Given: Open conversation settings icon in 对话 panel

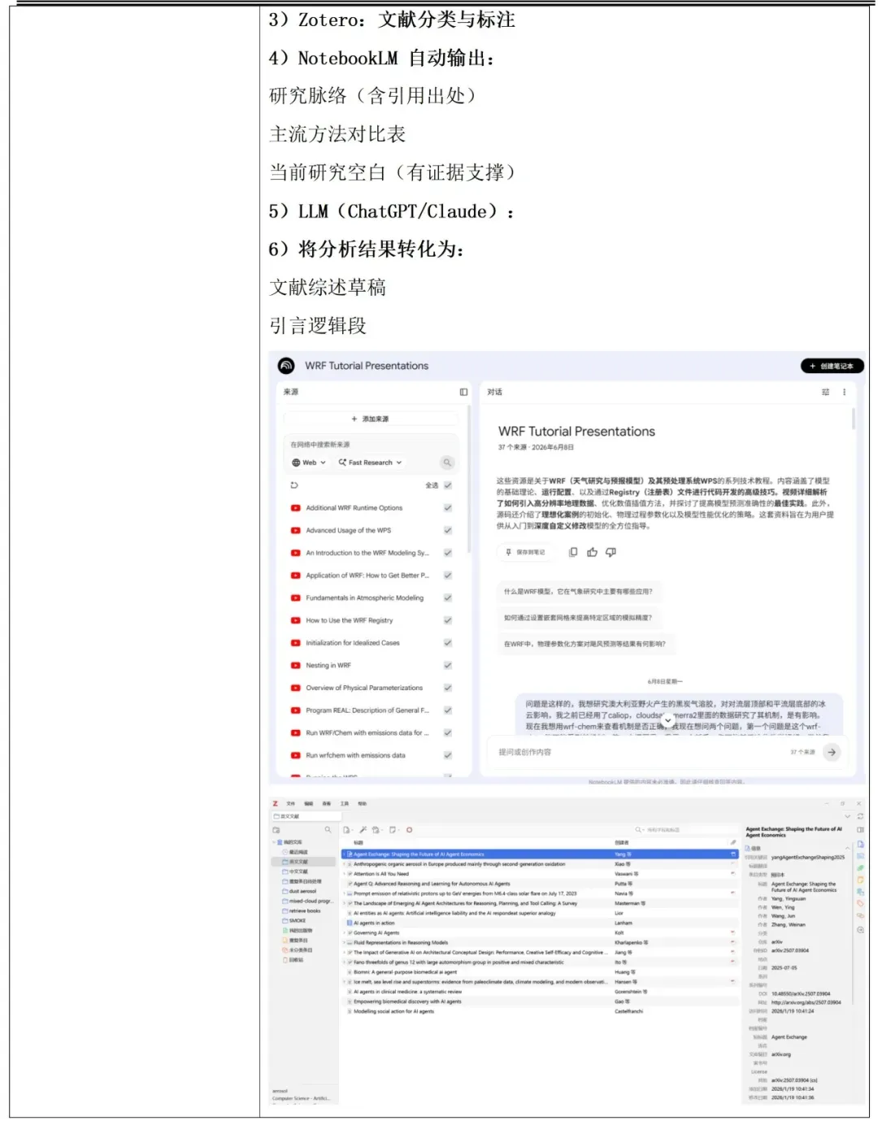Looking at the screenshot, I should coord(825,392).
